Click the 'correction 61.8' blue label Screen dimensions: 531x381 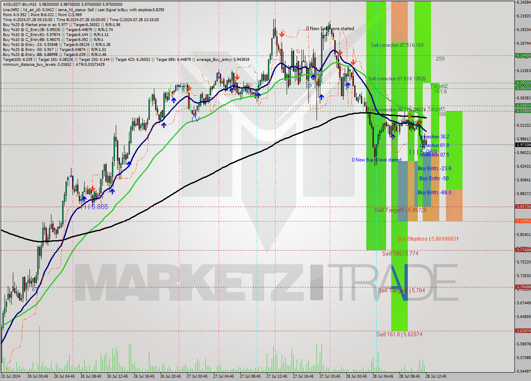[434, 146]
